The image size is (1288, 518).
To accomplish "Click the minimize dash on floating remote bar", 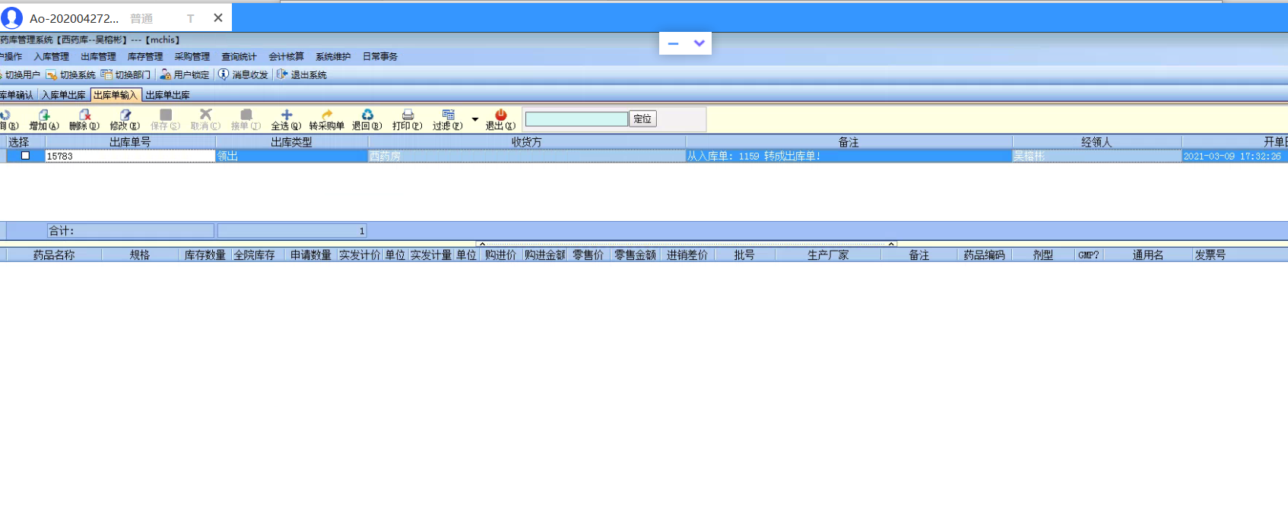I will (x=673, y=43).
